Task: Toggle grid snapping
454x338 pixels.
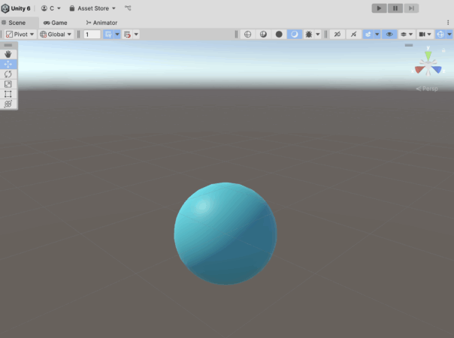Action: (127, 34)
